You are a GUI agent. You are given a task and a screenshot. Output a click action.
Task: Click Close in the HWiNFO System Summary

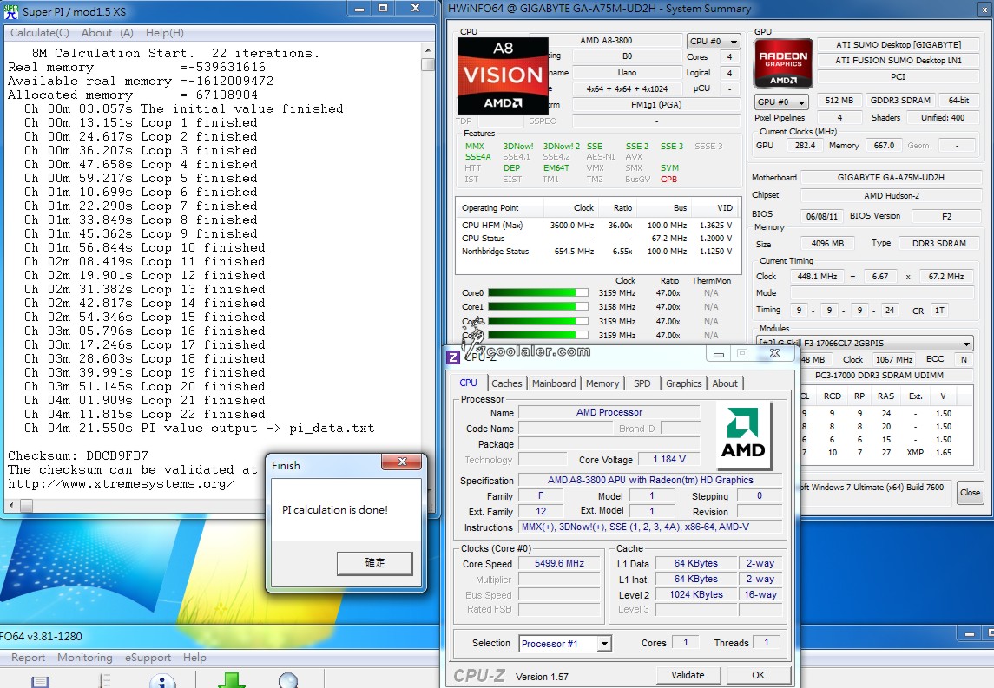970,492
